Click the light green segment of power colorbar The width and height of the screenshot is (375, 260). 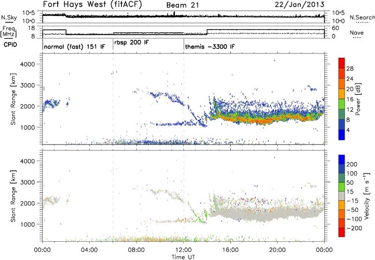(342, 104)
